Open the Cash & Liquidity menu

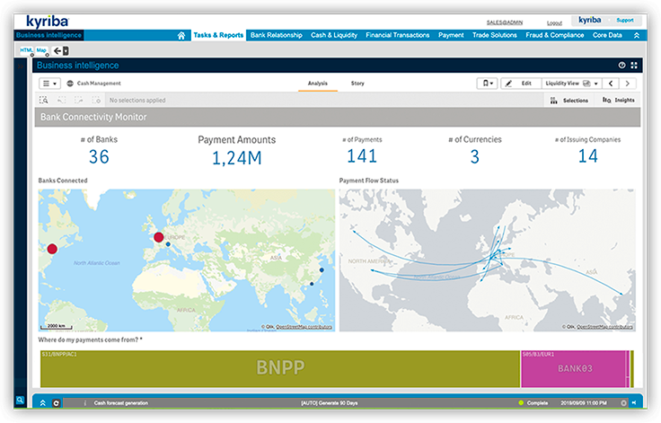334,35
